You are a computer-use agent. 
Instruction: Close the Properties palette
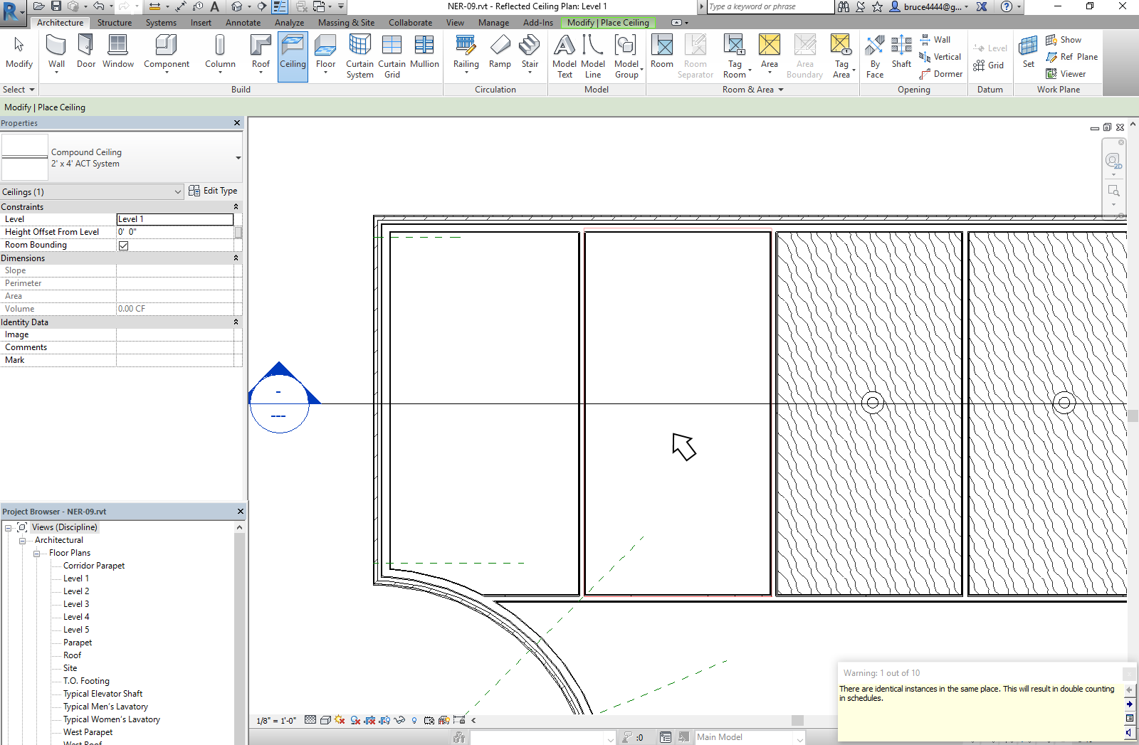pyautogui.click(x=237, y=123)
